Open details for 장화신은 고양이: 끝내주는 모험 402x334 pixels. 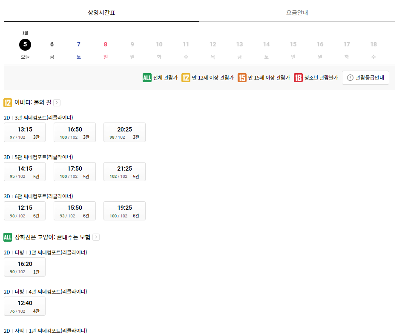coord(96,237)
